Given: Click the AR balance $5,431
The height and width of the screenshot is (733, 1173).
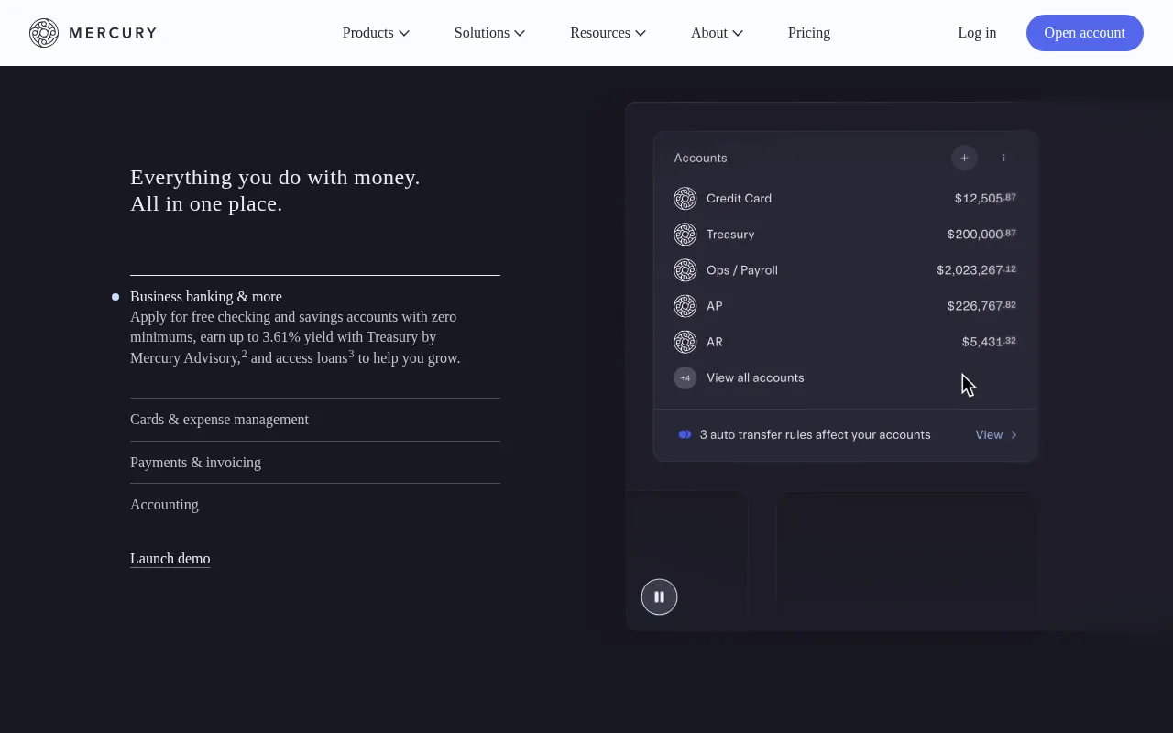Looking at the screenshot, I should (989, 341).
